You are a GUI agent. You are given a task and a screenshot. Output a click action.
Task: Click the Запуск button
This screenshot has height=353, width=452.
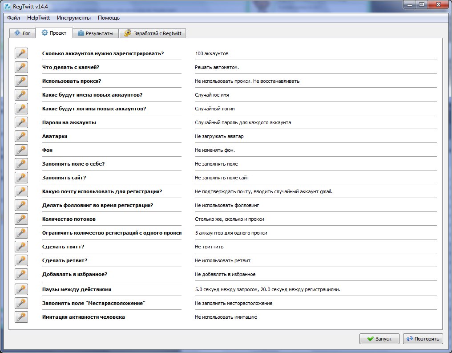pos(379,339)
